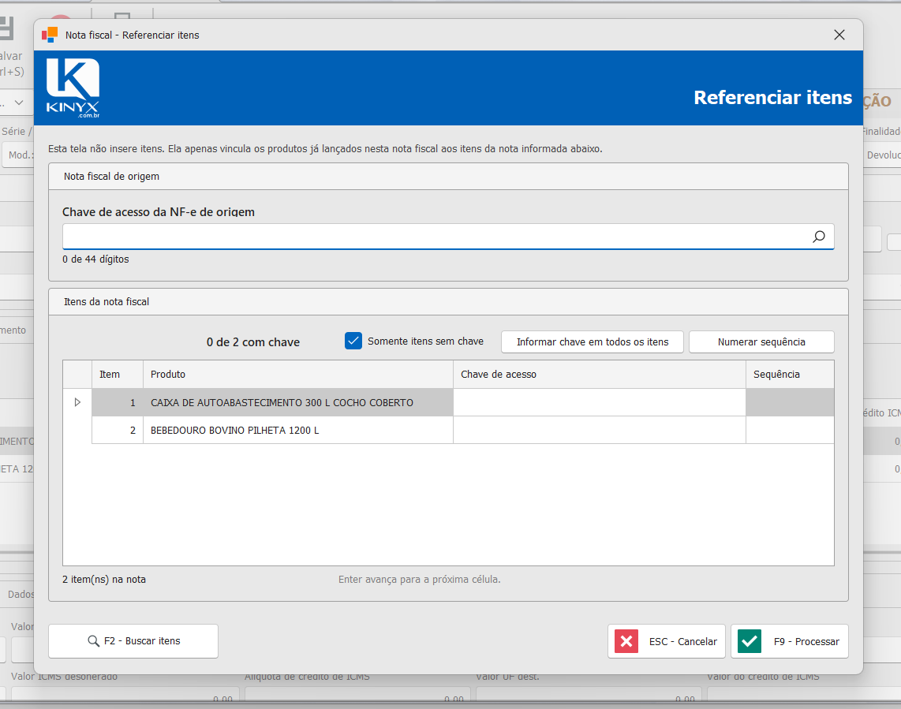The image size is (901, 709).
Task: Click the Sequência cell for item 1
Action: tap(790, 402)
